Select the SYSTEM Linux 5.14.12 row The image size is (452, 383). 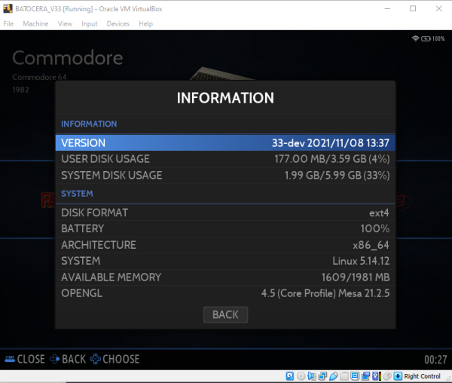click(x=225, y=261)
